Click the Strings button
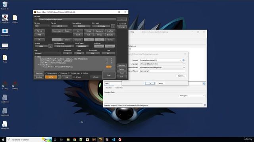This screenshot has height=142, width=254. pyautogui.click(x=89, y=31)
